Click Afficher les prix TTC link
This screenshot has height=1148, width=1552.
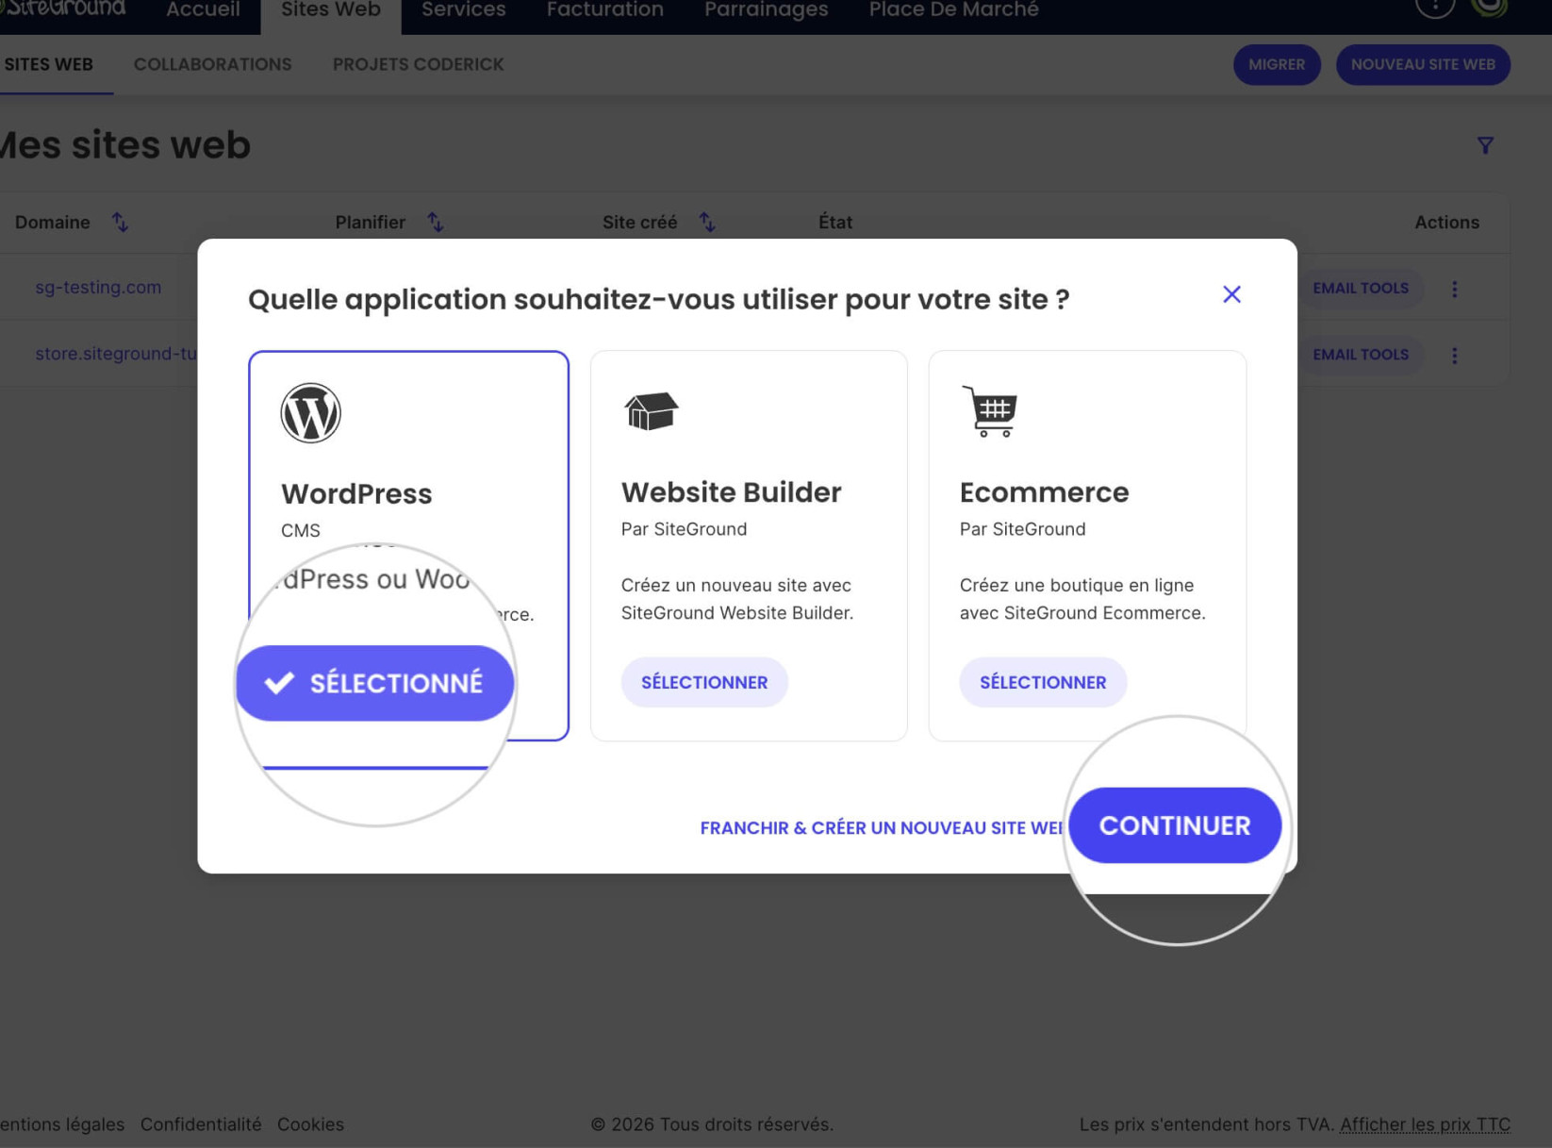point(1425,1124)
